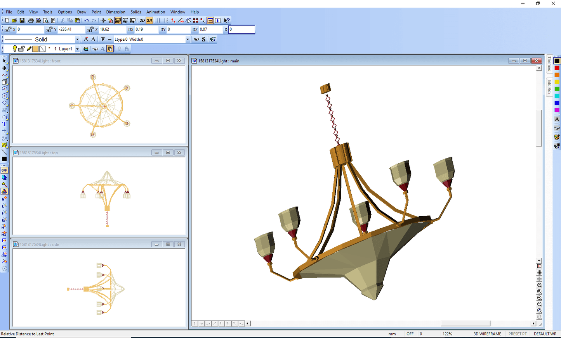561x338 pixels.
Task: Toggle the X coordinate lock padlock
Action: (7, 29)
